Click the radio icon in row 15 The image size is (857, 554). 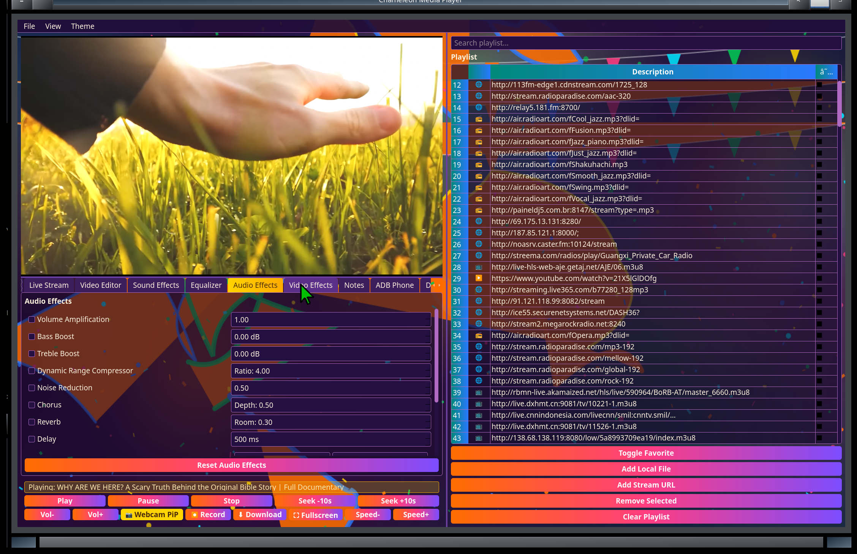[x=479, y=119]
